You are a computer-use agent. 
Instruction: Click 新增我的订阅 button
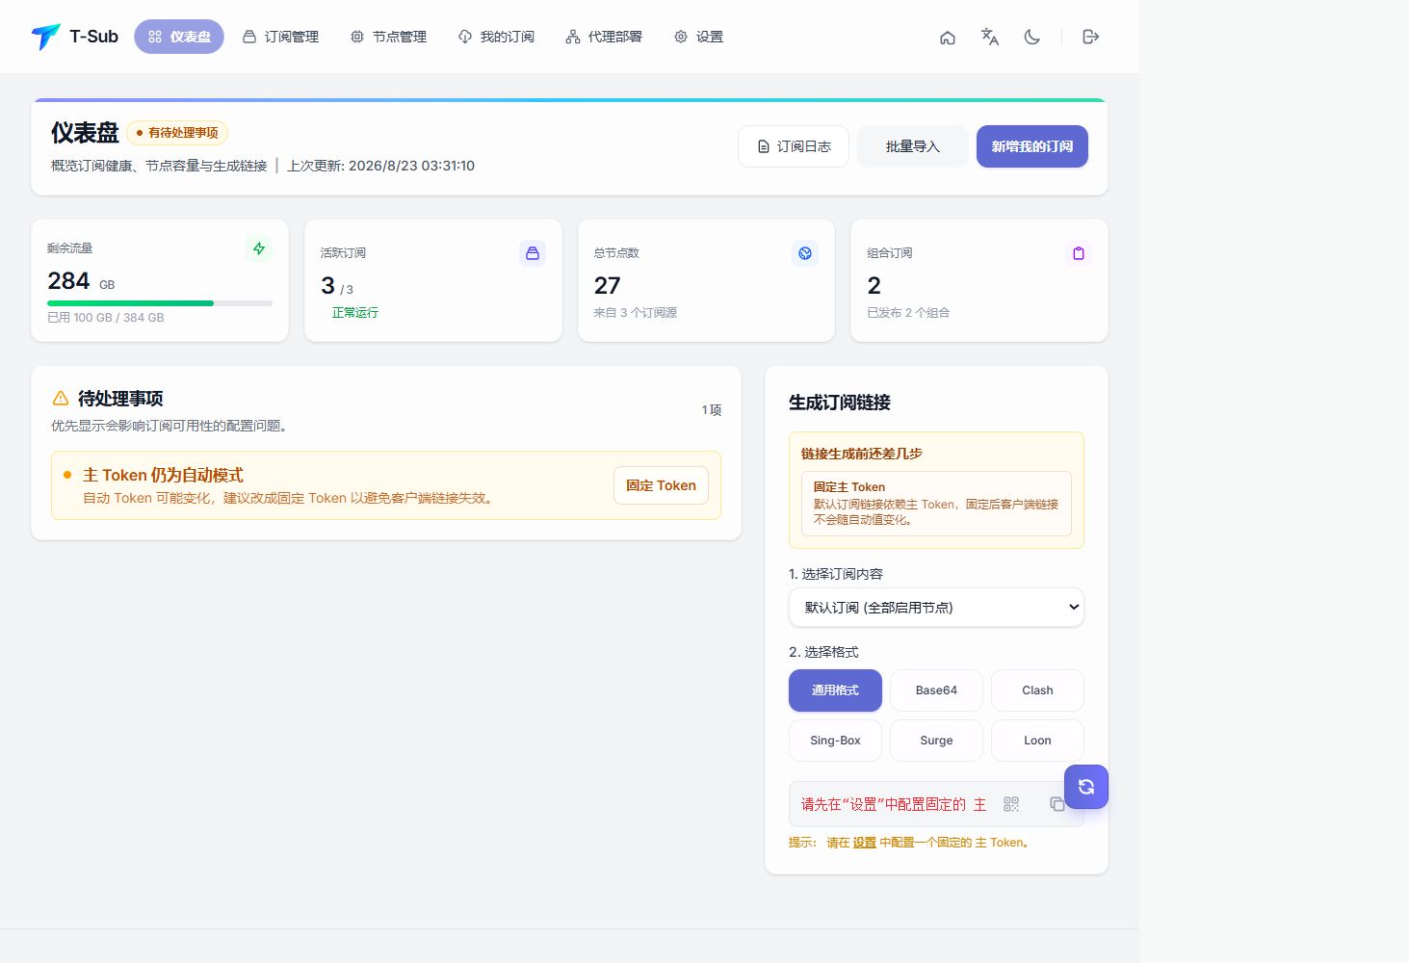[1032, 146]
